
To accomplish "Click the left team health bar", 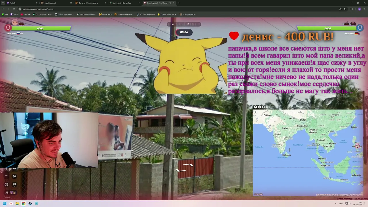I will [x=41, y=28].
